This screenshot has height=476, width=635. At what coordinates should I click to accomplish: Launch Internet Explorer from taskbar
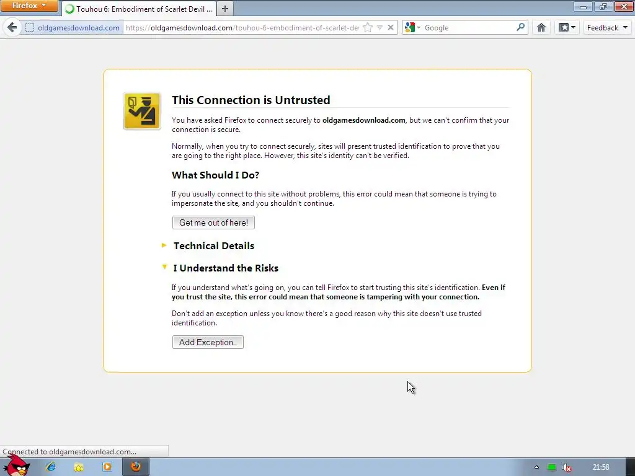click(x=51, y=467)
